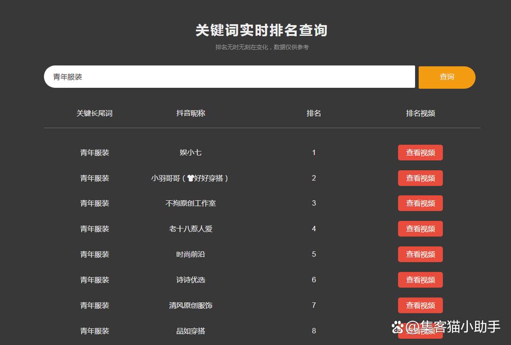
Task: Click the nickname 不拘原创工作室
Action: coord(191,203)
